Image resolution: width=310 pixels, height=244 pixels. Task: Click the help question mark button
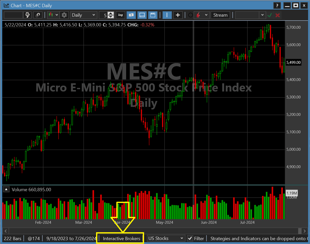pyautogui.click(x=277, y=5)
